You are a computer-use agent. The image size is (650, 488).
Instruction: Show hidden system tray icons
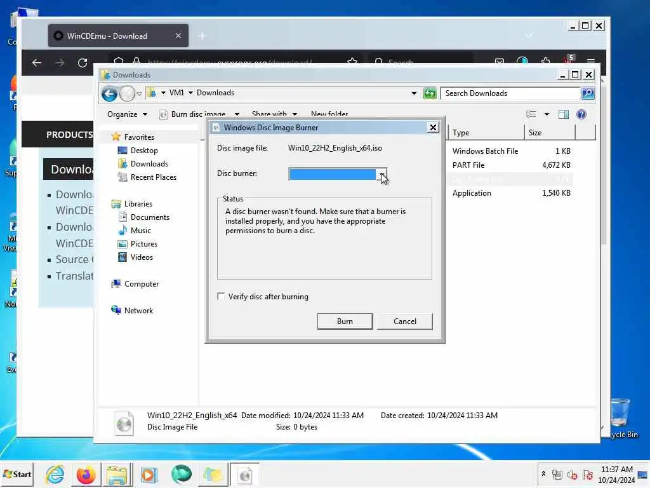point(543,473)
